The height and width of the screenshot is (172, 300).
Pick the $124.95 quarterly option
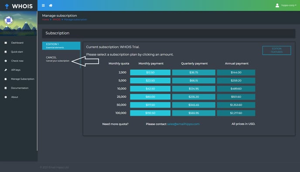(x=194, y=89)
